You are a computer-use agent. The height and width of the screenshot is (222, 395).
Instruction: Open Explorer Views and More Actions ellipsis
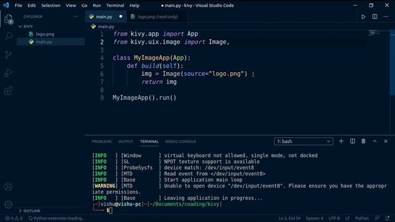click(75, 17)
